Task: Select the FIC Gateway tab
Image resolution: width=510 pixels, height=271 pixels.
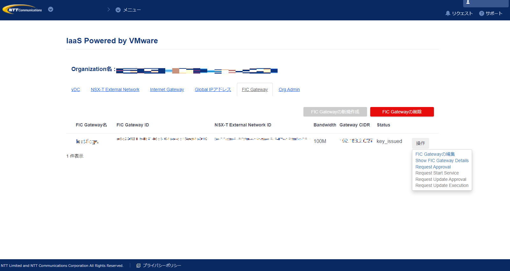Action: (x=255, y=89)
